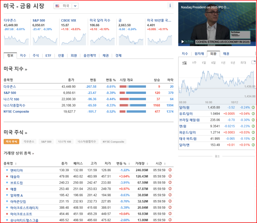Sort table by 종목명 column arrows

[x=16, y=164]
